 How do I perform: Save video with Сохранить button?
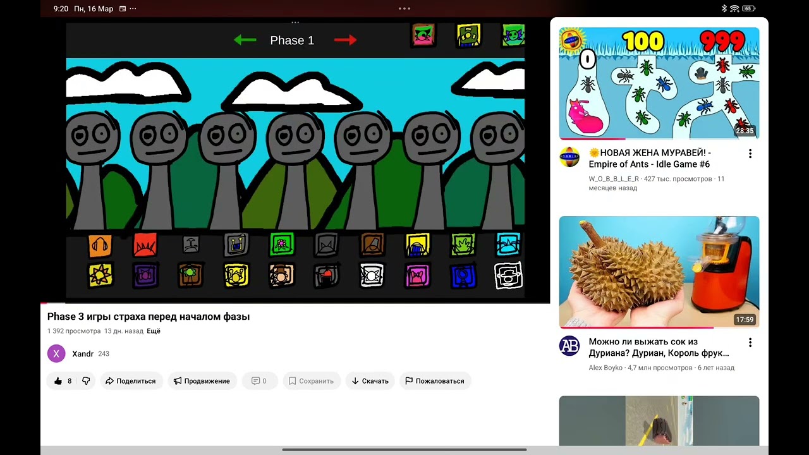tap(312, 381)
